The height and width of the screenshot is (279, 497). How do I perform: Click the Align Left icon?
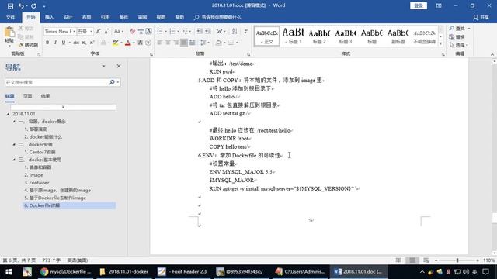[x=159, y=43]
